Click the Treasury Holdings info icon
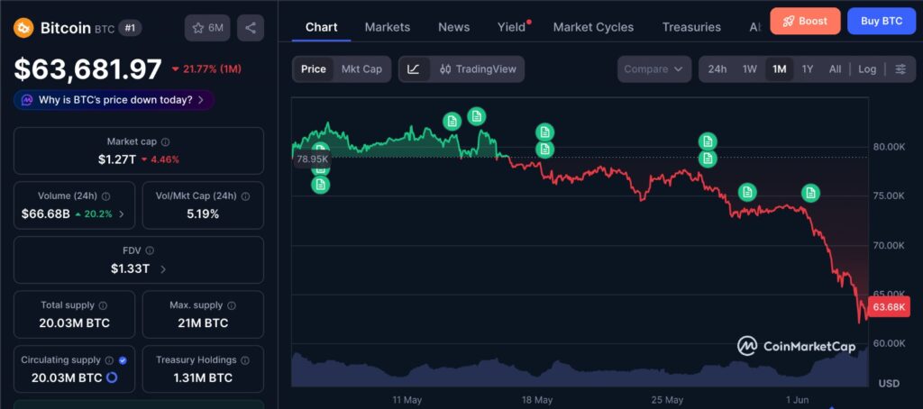The width and height of the screenshot is (923, 409). click(x=245, y=360)
